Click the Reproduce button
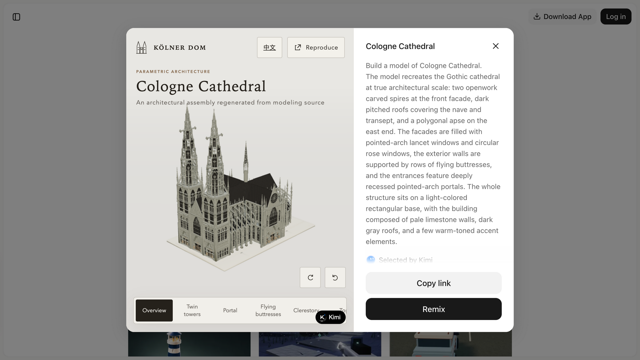The height and width of the screenshot is (360, 640). pyautogui.click(x=316, y=47)
